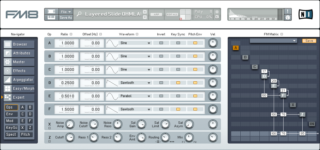Open the clock settings icon in header
This screenshot has height=150, width=320.
(288, 18)
